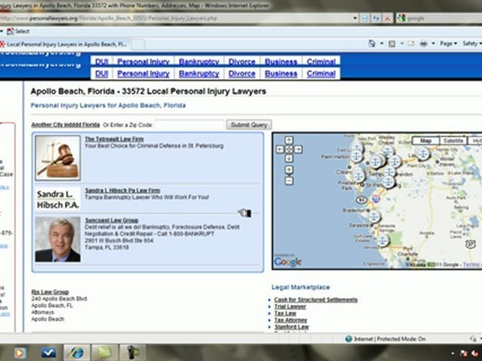Click the Submit Query button

[249, 125]
